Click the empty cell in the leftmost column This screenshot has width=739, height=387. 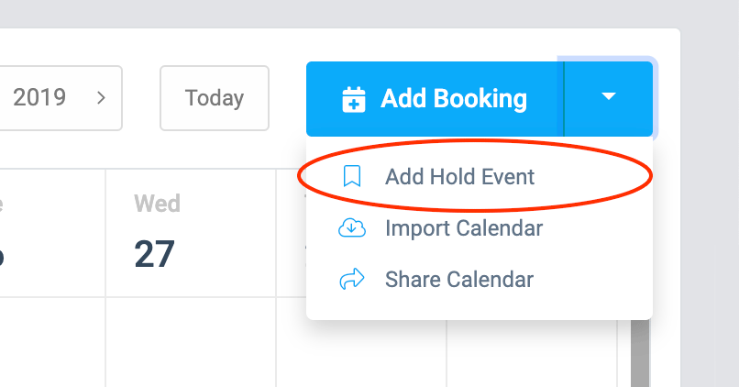pos(52,342)
